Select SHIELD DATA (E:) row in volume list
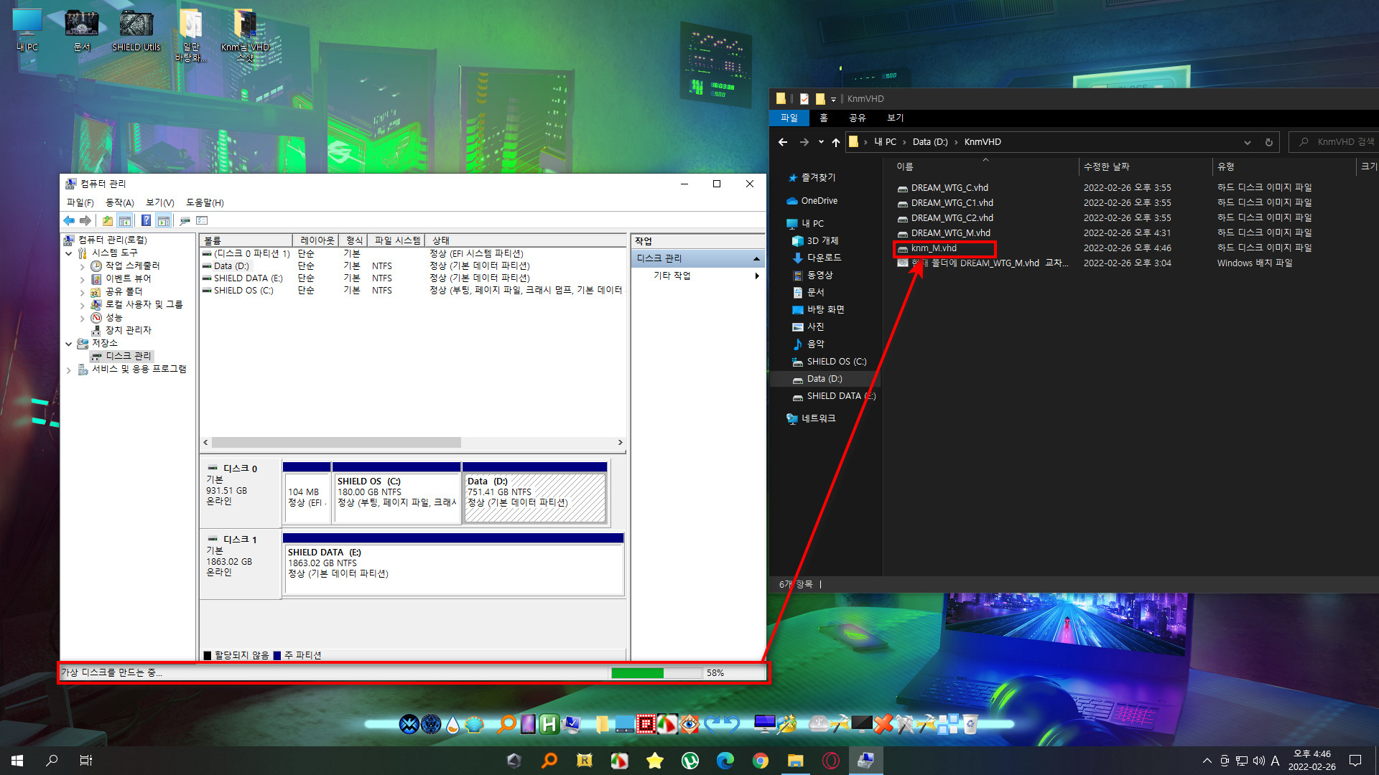The width and height of the screenshot is (1379, 775). 413,278
